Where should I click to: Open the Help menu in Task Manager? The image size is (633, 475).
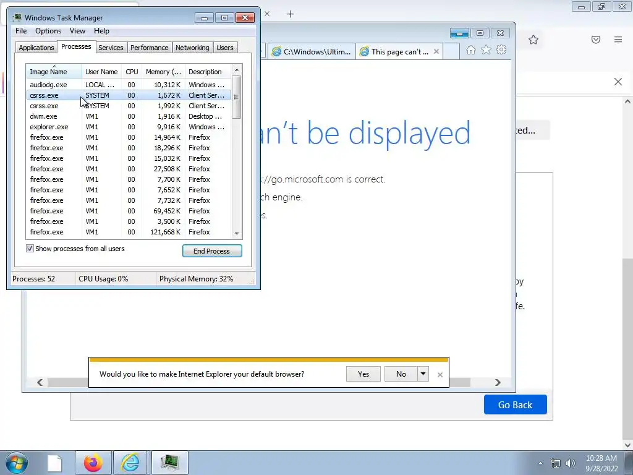101,31
